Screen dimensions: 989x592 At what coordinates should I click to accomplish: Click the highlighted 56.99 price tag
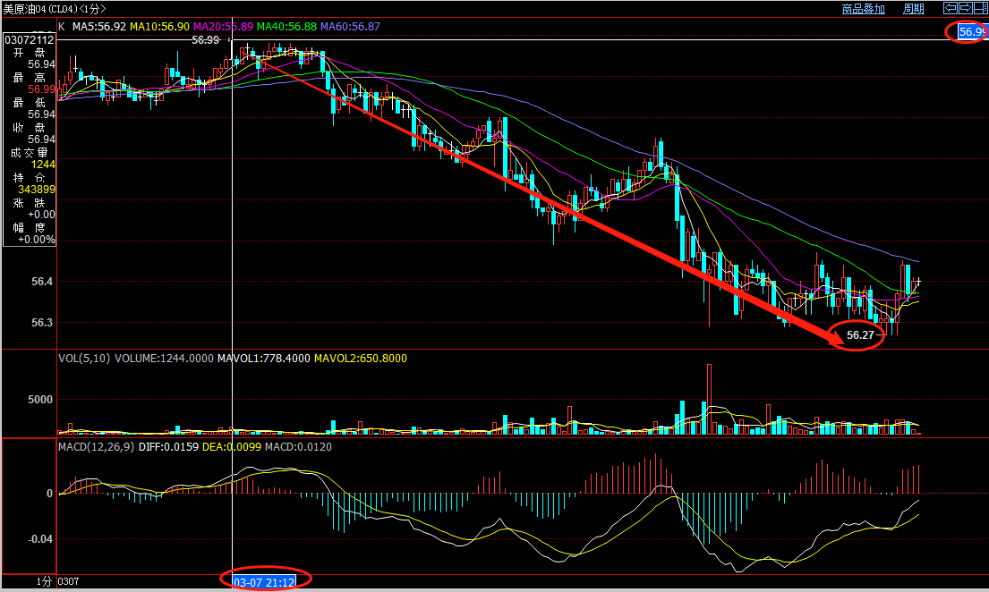[972, 32]
